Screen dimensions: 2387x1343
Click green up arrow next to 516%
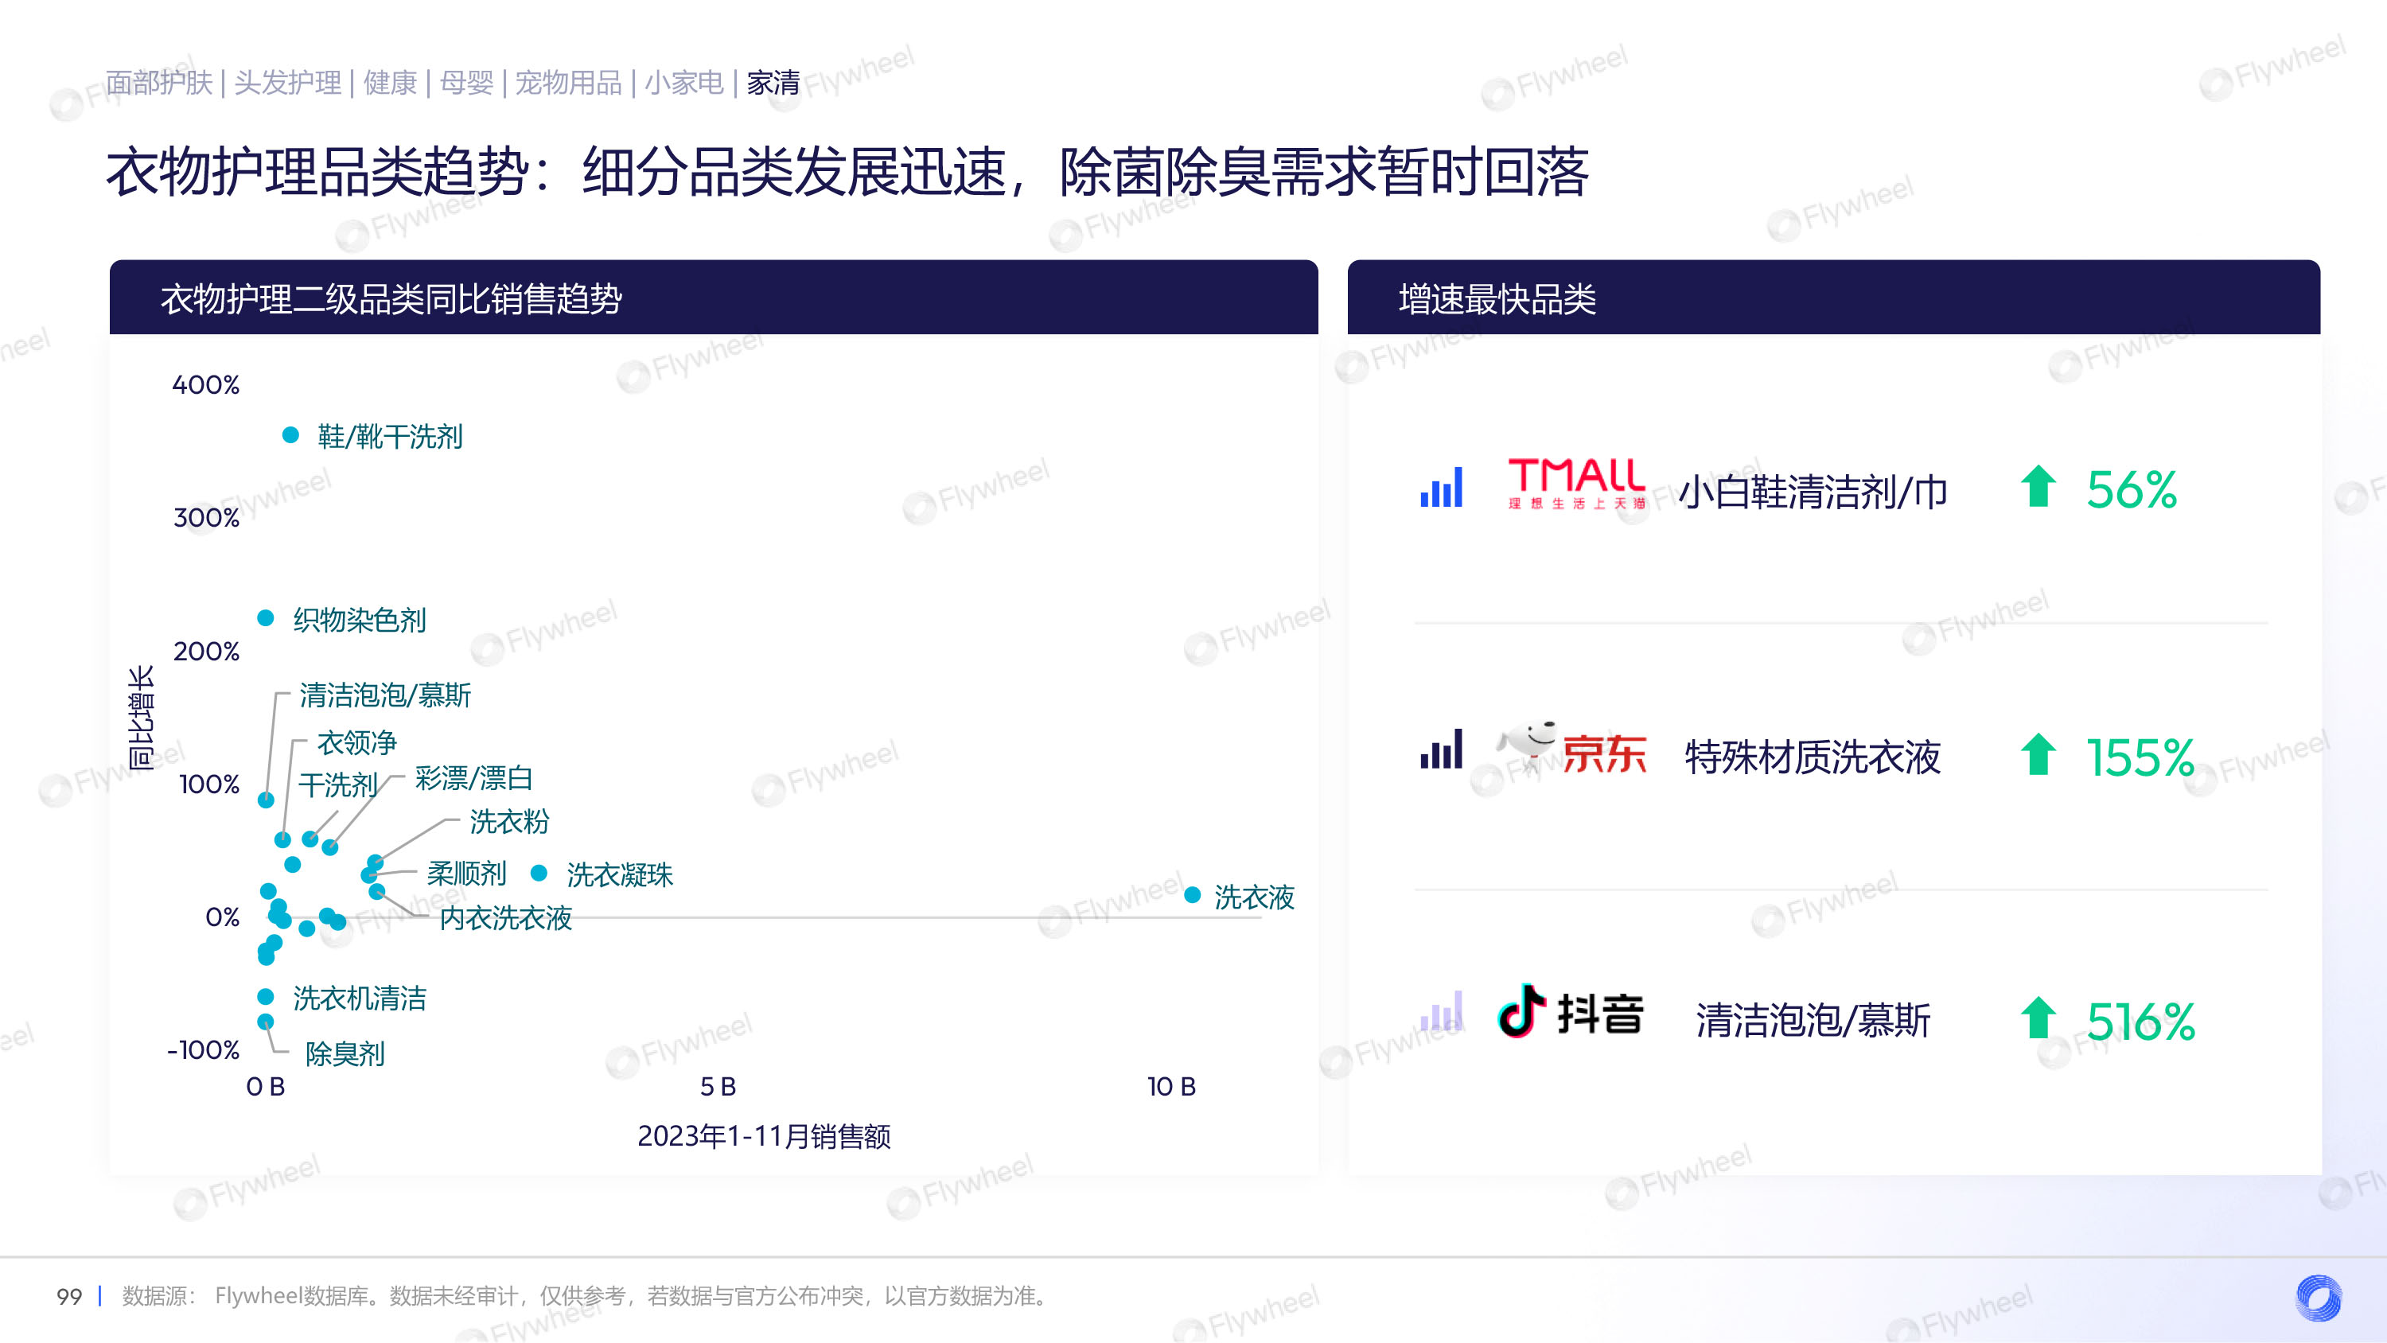point(2037,1018)
